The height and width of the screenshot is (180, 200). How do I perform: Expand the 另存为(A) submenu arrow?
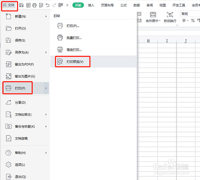46,52
